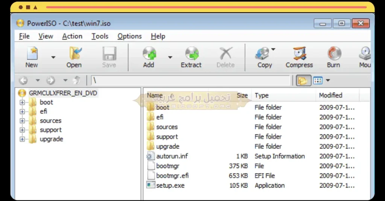The width and height of the screenshot is (385, 201).
Task: Click the PowerISO title bar icon
Action: coord(20,23)
